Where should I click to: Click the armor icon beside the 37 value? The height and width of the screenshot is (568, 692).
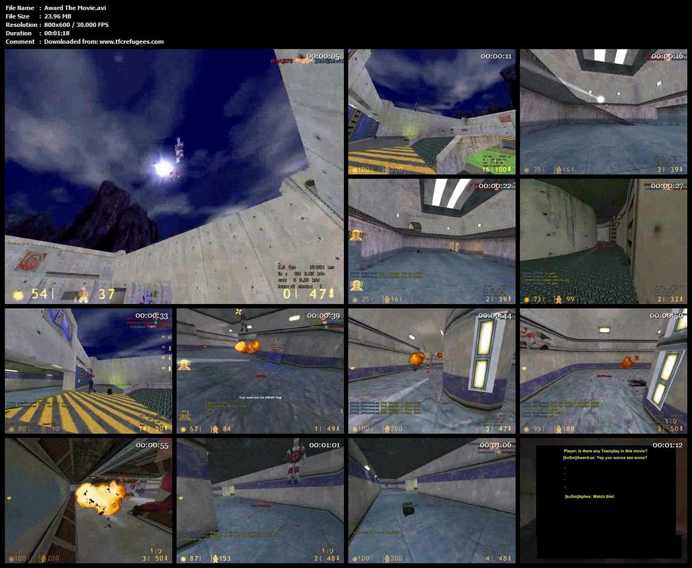point(84,295)
